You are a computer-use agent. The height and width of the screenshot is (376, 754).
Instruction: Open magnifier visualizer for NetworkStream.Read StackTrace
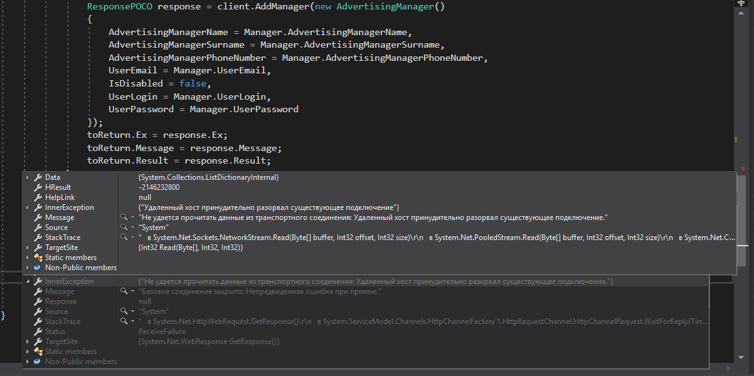pos(124,238)
